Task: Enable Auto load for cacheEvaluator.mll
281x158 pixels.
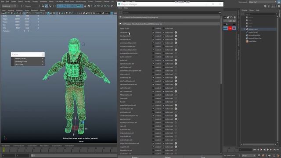Action: pos(163,64)
